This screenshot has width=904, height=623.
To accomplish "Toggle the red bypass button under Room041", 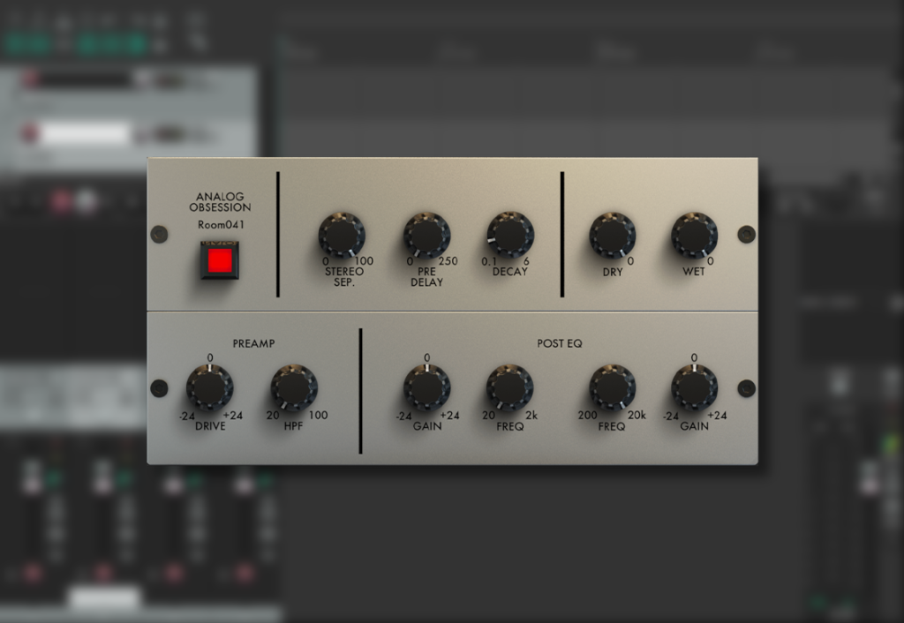I will pyautogui.click(x=220, y=260).
